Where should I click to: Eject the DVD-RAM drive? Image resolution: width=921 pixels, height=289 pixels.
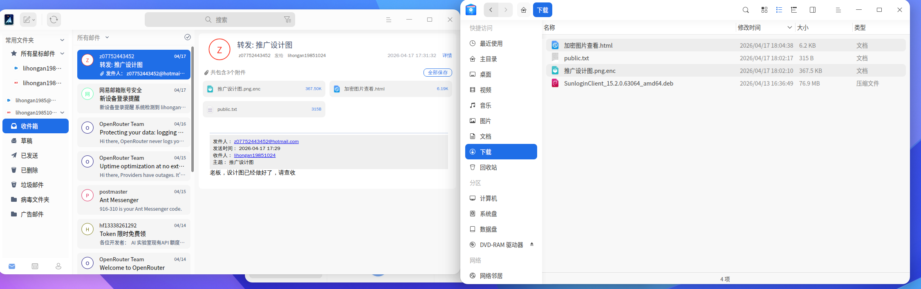point(532,244)
